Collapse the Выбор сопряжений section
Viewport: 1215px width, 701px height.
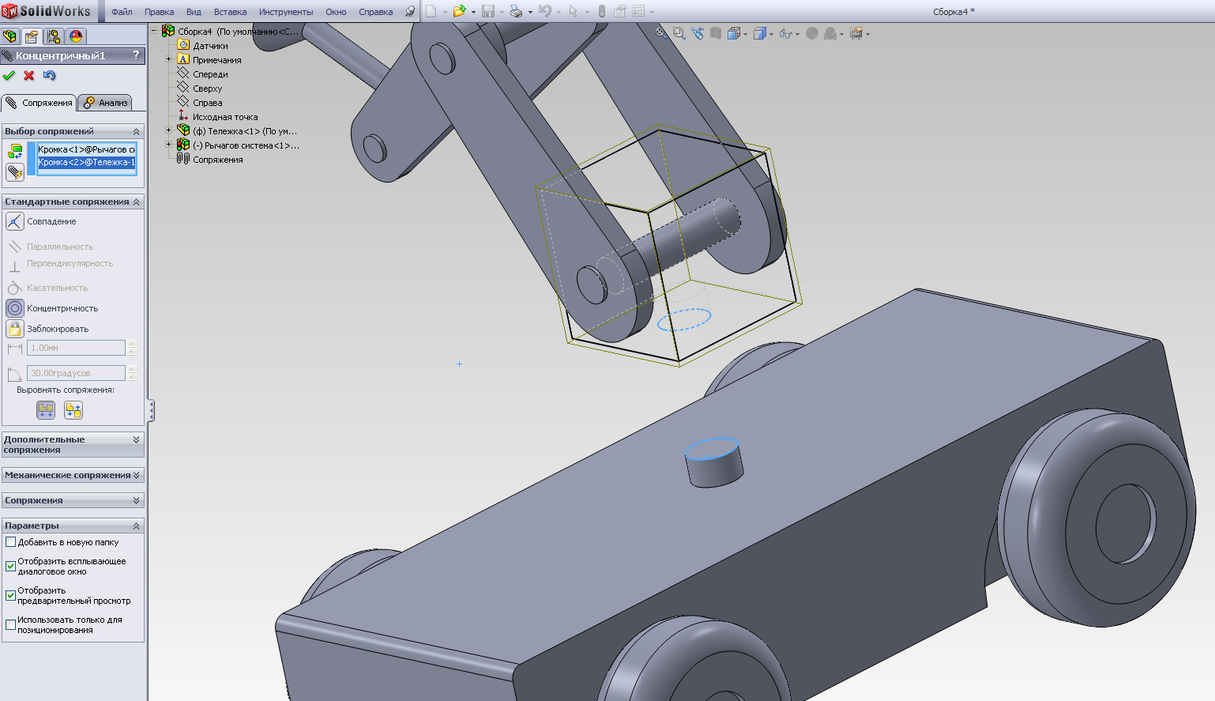[x=136, y=131]
